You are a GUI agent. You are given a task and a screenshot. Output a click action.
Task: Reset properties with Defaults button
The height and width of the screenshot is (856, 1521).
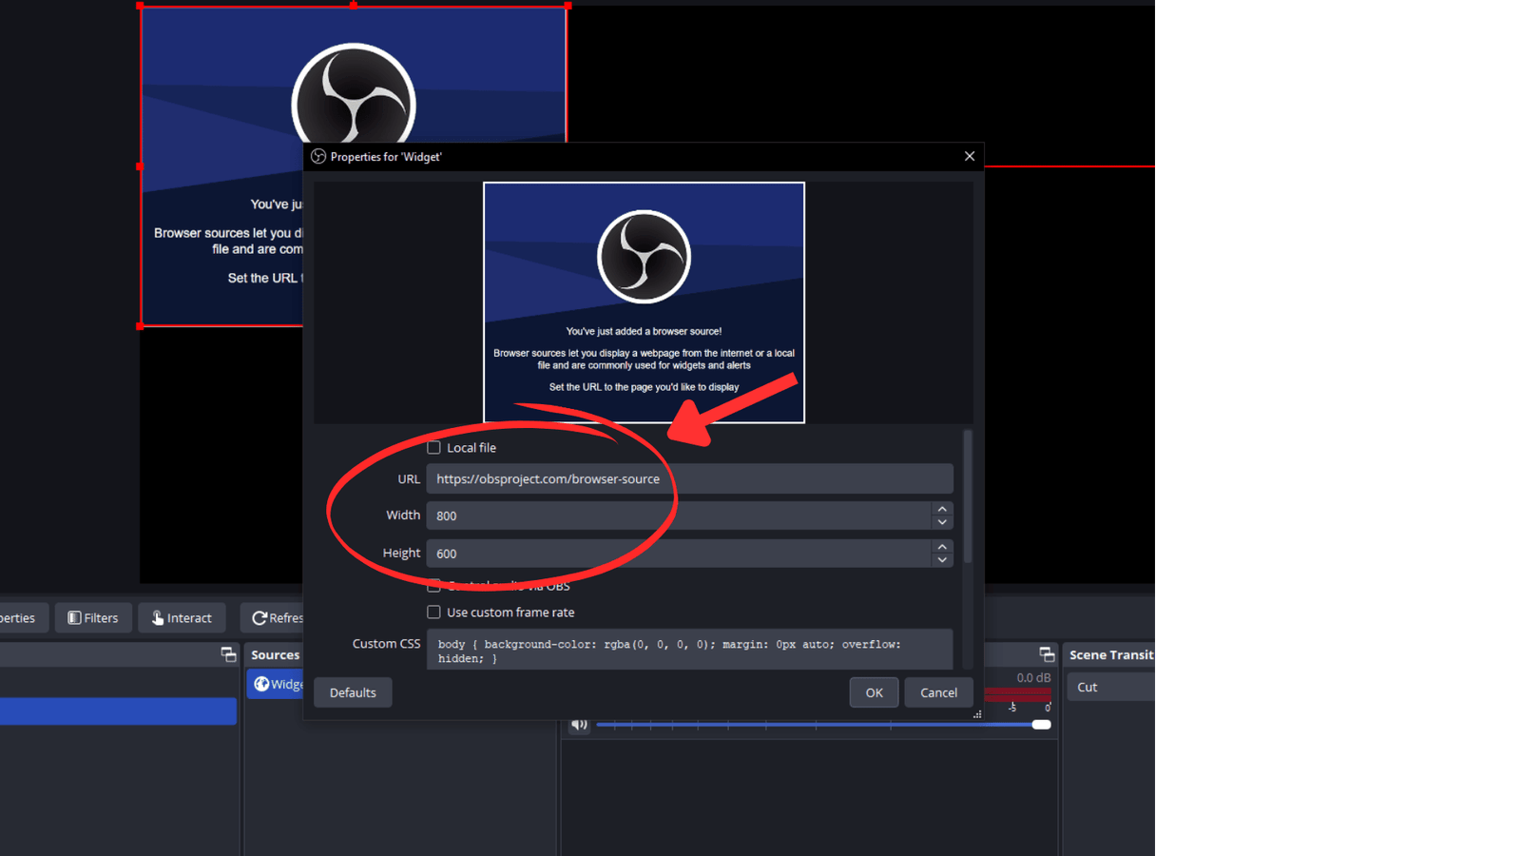click(x=353, y=692)
